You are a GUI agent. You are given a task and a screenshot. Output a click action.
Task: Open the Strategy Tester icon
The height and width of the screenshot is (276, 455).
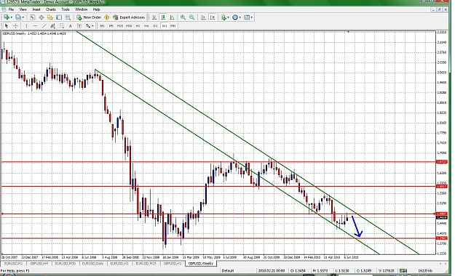tap(68, 17)
